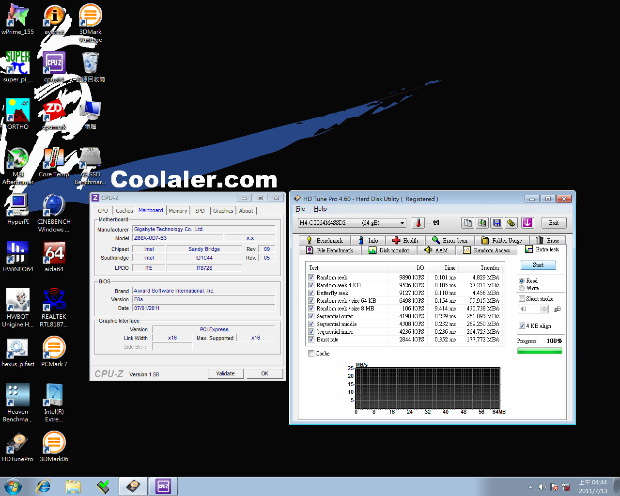Open the HWBOT Unigine Heaven shortcut
The width and height of the screenshot is (620, 496).
tap(18, 308)
